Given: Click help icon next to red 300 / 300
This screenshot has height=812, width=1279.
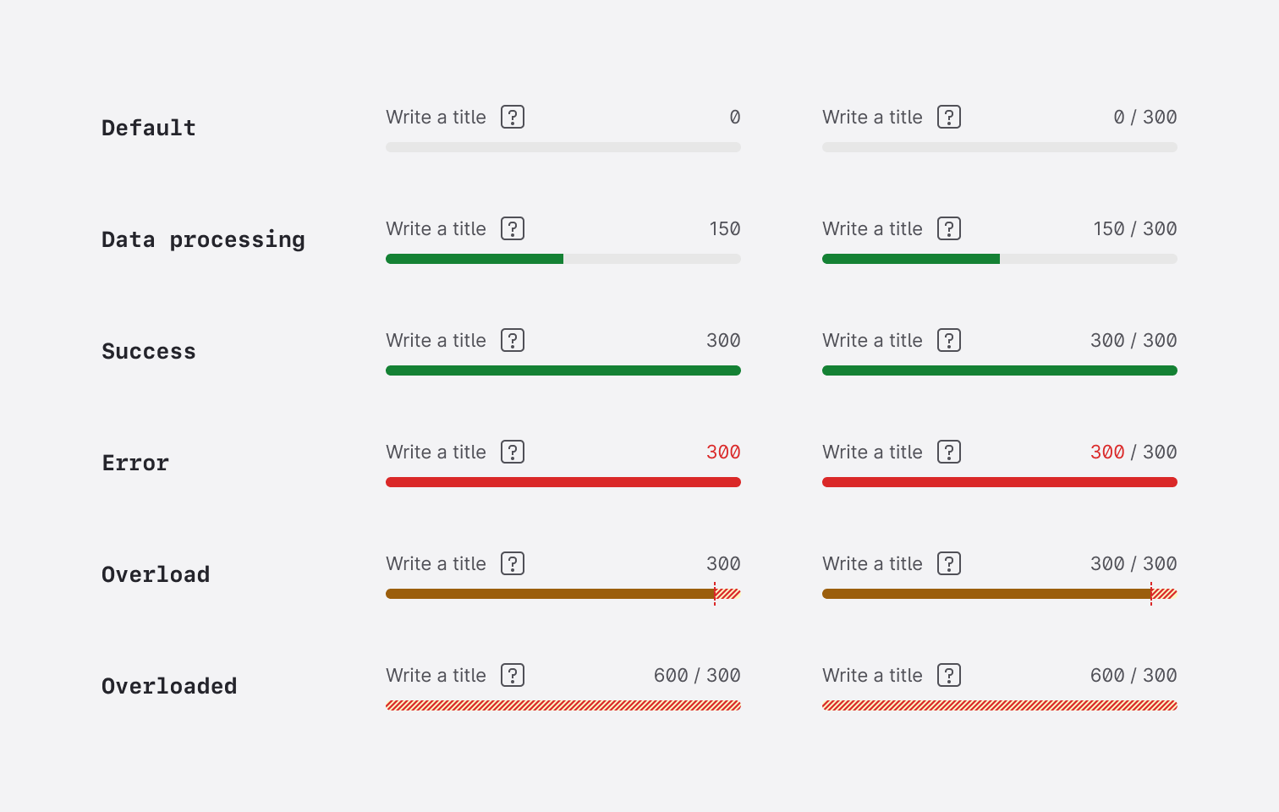Looking at the screenshot, I should [x=949, y=452].
